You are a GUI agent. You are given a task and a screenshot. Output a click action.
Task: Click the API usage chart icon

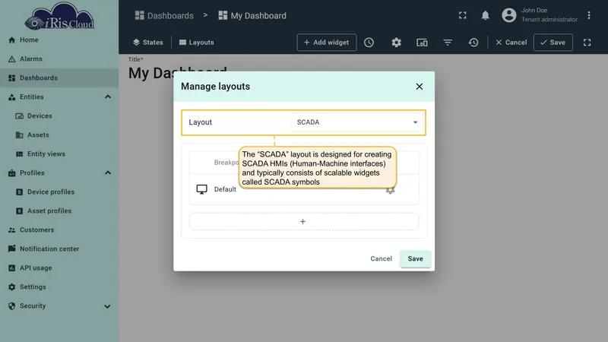(11, 268)
